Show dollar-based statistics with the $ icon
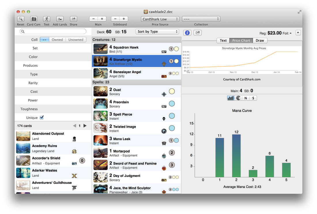 click(253, 98)
